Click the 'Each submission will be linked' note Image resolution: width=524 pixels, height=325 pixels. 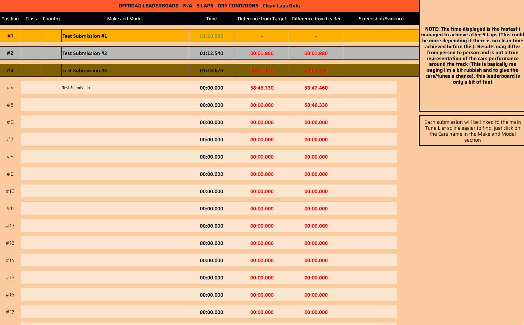tap(472, 131)
